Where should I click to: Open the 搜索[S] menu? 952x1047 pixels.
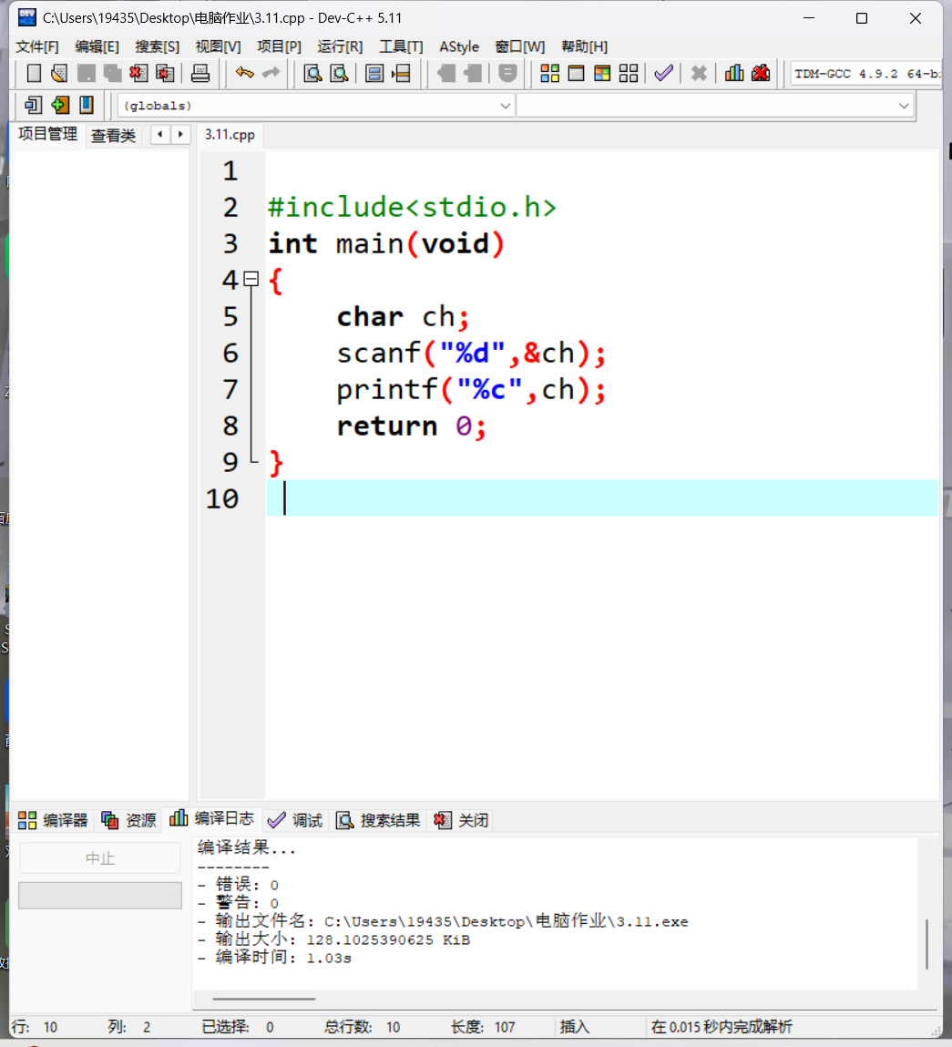click(x=157, y=46)
